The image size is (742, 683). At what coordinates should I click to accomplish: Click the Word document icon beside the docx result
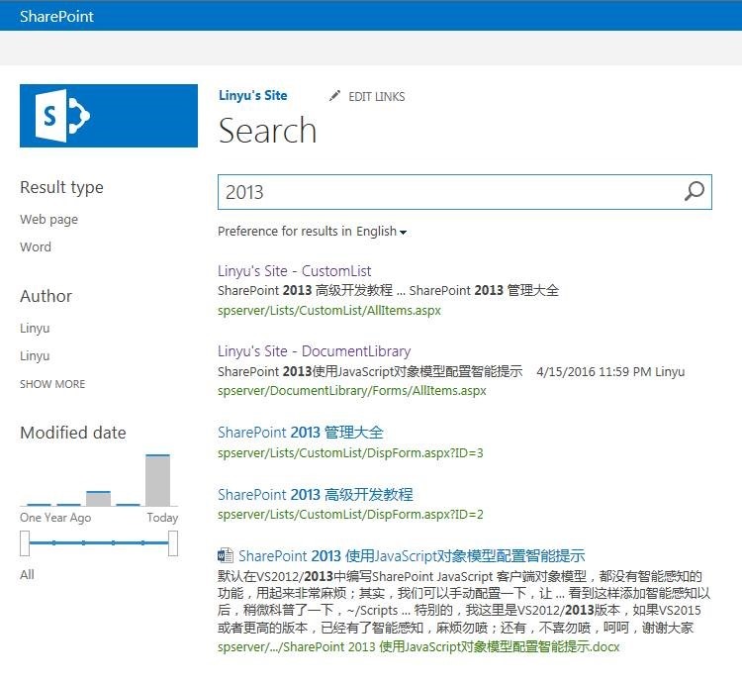click(x=226, y=555)
